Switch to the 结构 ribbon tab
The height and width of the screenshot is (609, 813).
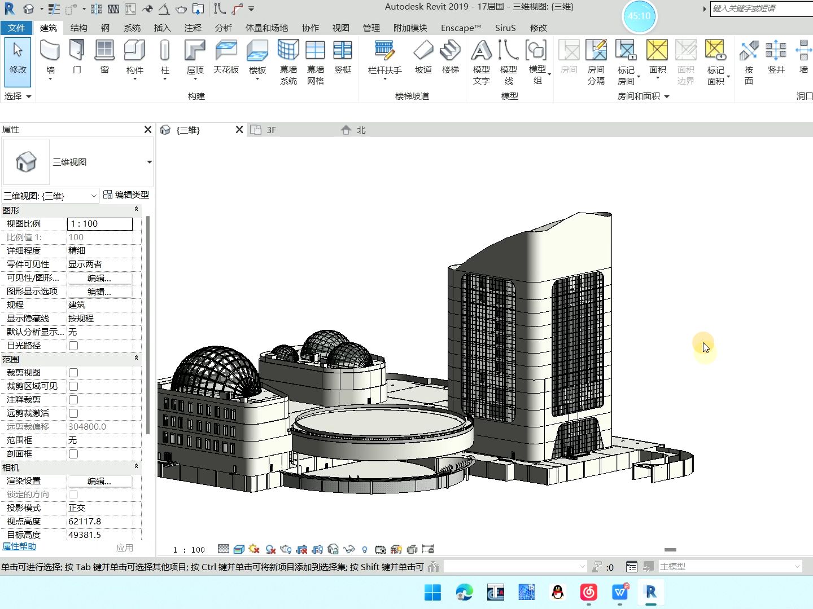78,28
